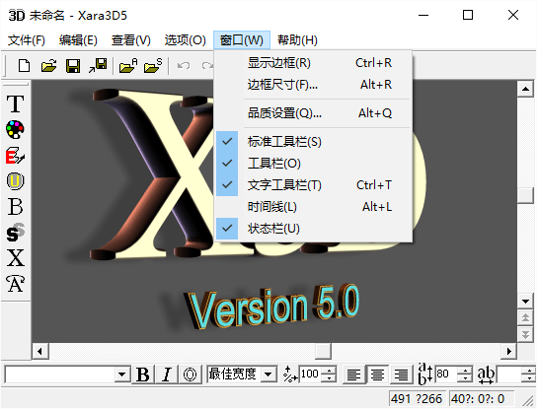Select the Text options T tool
The height and width of the screenshot is (409, 537).
[16, 103]
